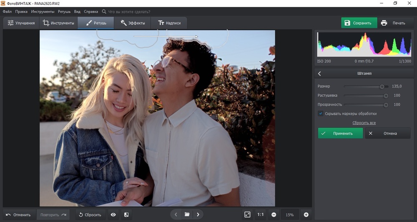Click the Сохранить save button

(359, 23)
